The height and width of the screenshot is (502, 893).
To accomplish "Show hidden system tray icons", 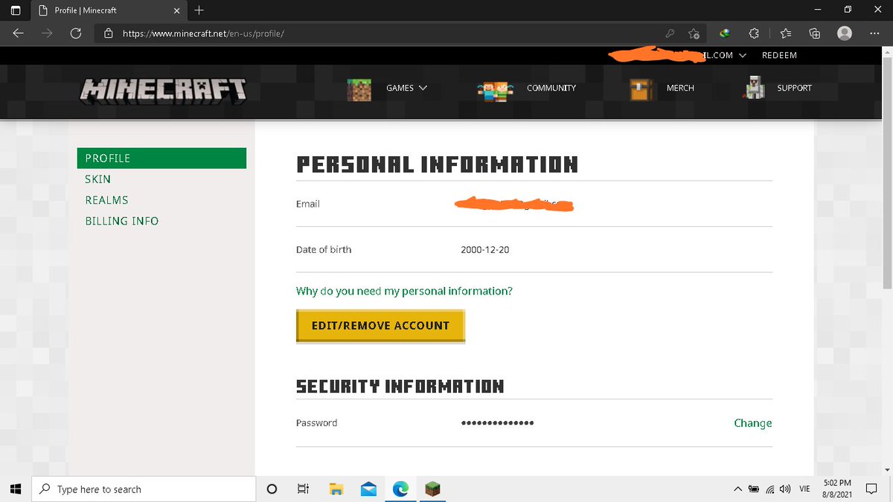I will pos(737,489).
